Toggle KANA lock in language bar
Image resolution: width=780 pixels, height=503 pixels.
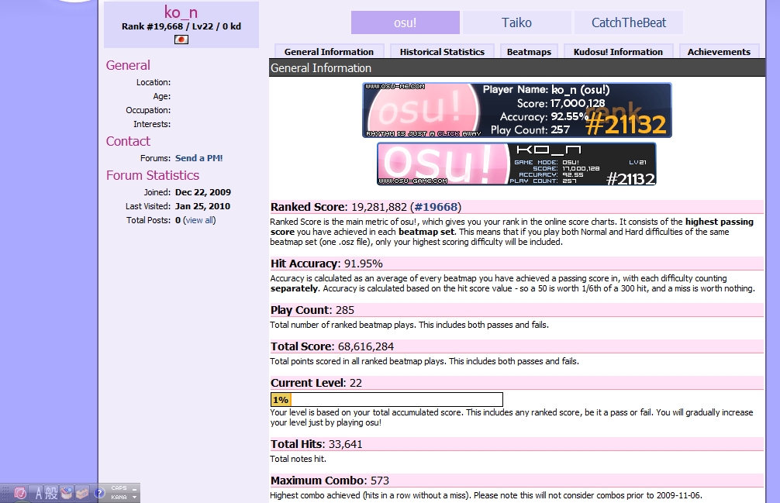coord(119,497)
